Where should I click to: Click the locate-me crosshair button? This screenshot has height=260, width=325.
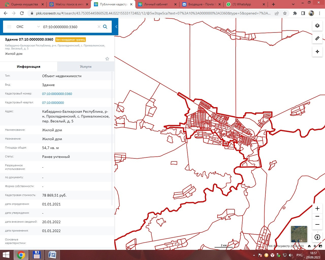[x=317, y=52]
